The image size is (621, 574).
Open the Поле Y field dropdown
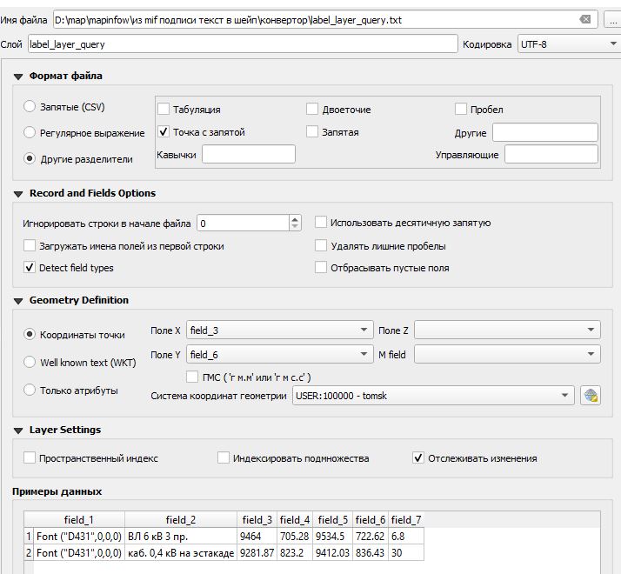click(x=279, y=354)
